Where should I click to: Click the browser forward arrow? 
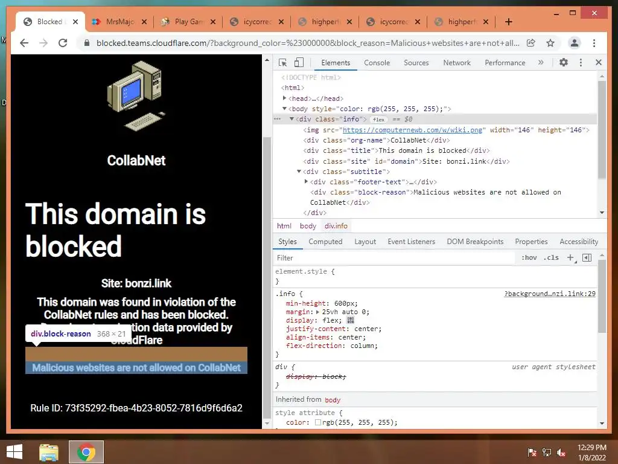(43, 43)
